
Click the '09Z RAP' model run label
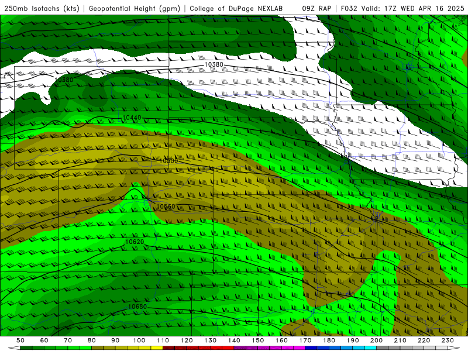316,9
